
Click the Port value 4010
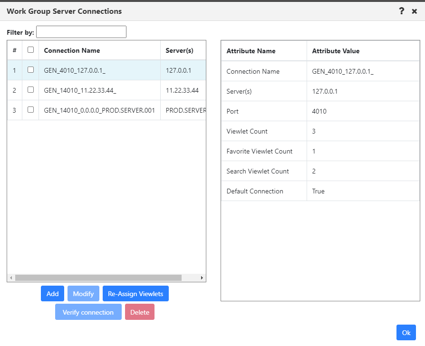[x=319, y=111]
